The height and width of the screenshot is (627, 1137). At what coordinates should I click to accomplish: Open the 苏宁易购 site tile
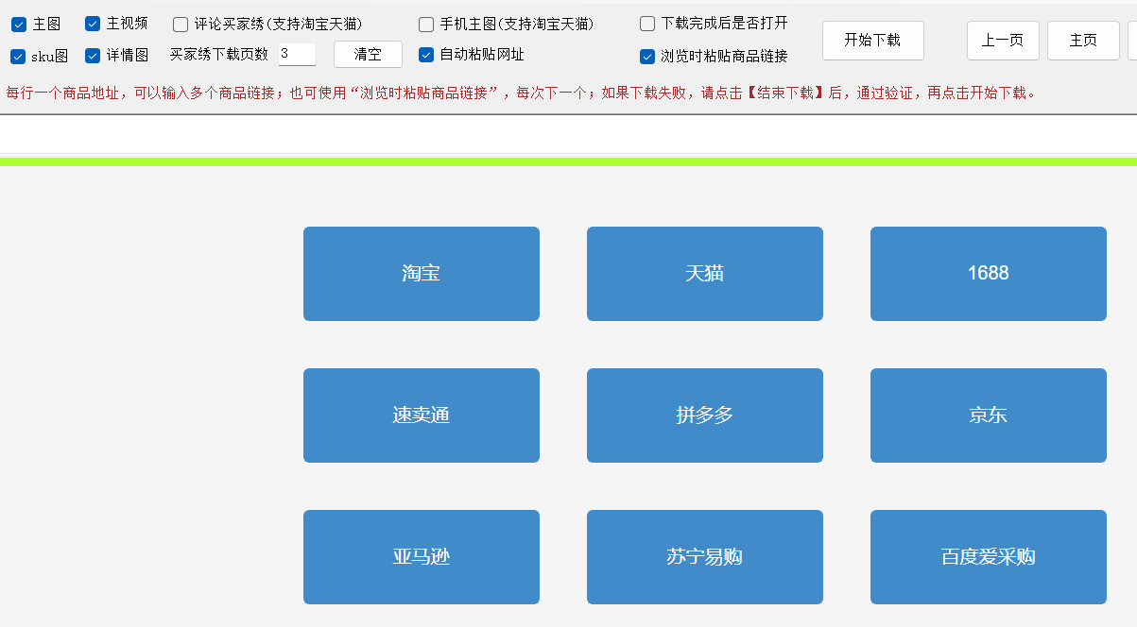coord(705,557)
